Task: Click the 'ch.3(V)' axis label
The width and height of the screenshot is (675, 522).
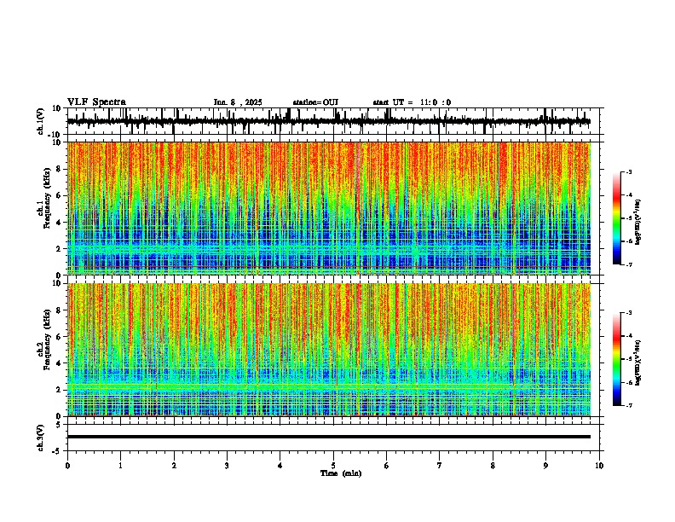Action: pos(41,438)
